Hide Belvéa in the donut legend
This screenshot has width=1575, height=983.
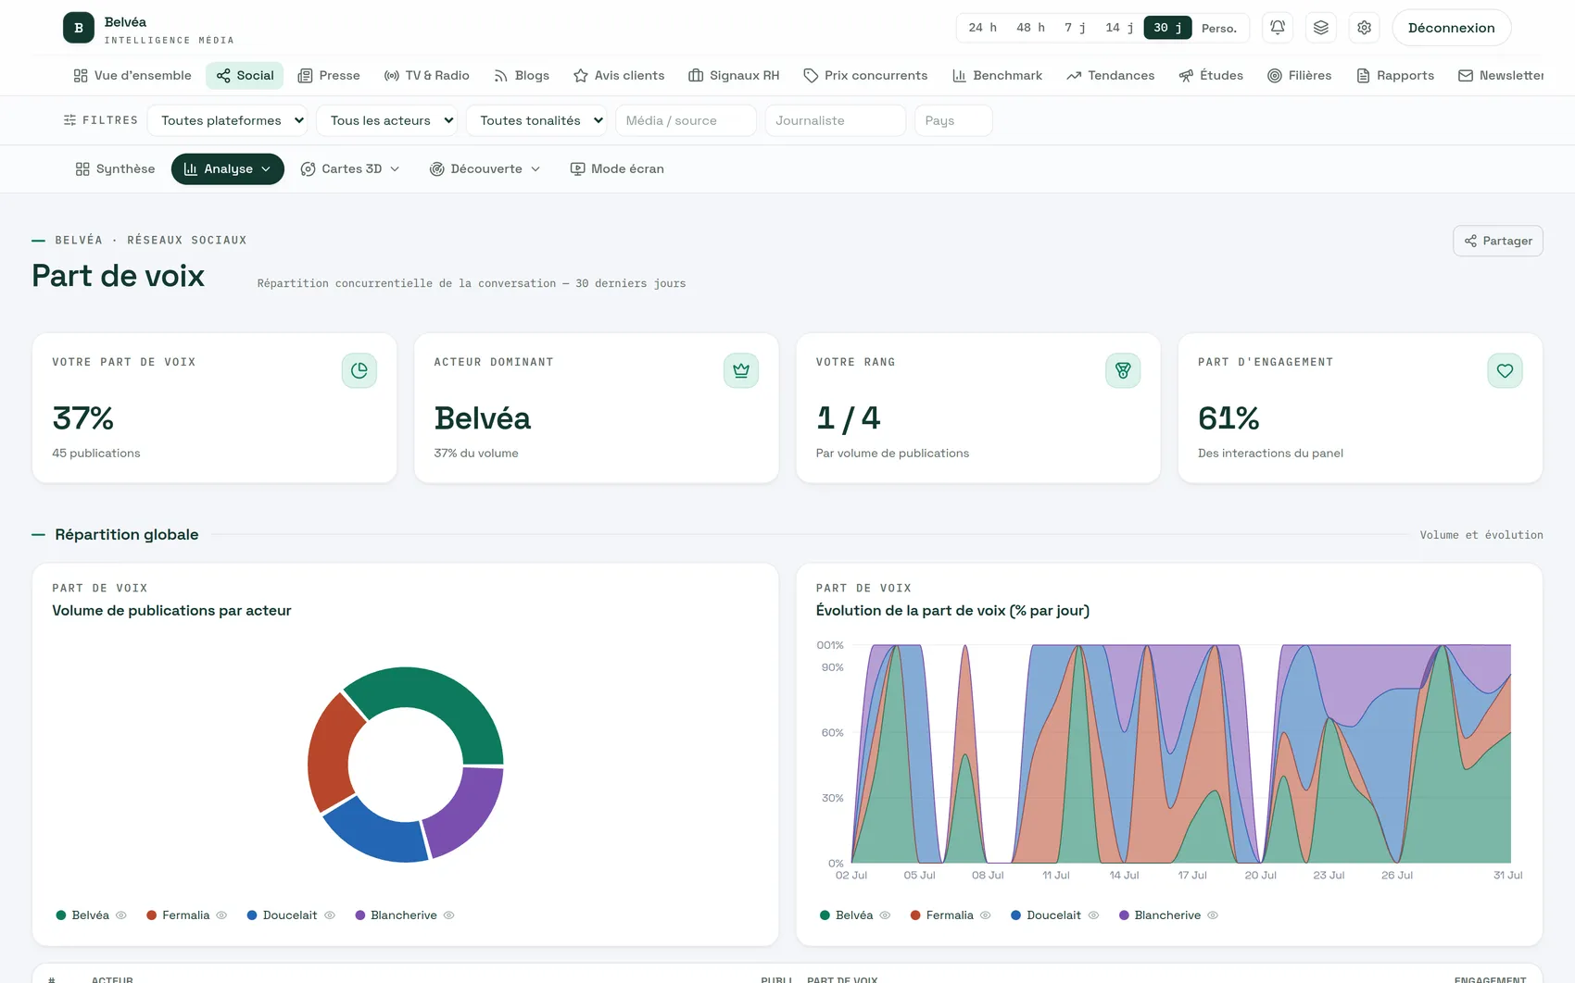tap(121, 915)
